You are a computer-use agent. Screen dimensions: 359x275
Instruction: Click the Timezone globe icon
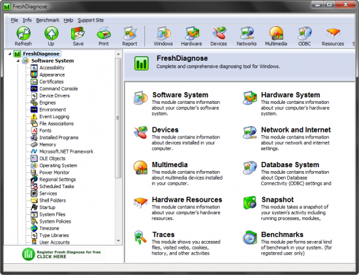[34, 228]
